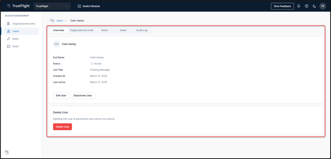Image resolution: width=331 pixels, height=159 pixels.
Task: Click the TrustFlight logo in header
Action: click(x=18, y=6)
